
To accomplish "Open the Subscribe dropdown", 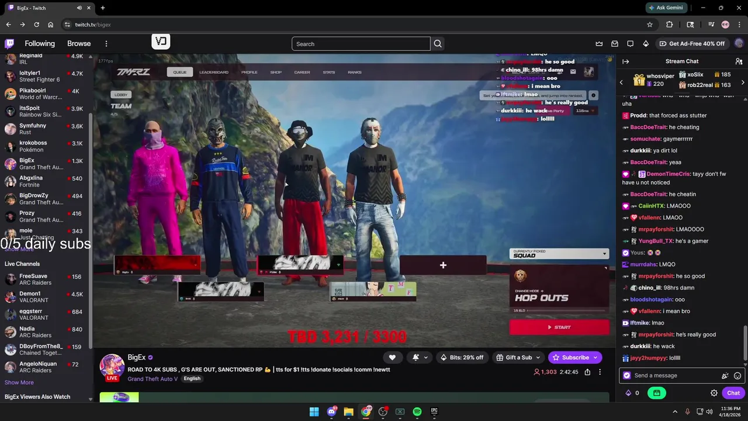I will coord(595,357).
